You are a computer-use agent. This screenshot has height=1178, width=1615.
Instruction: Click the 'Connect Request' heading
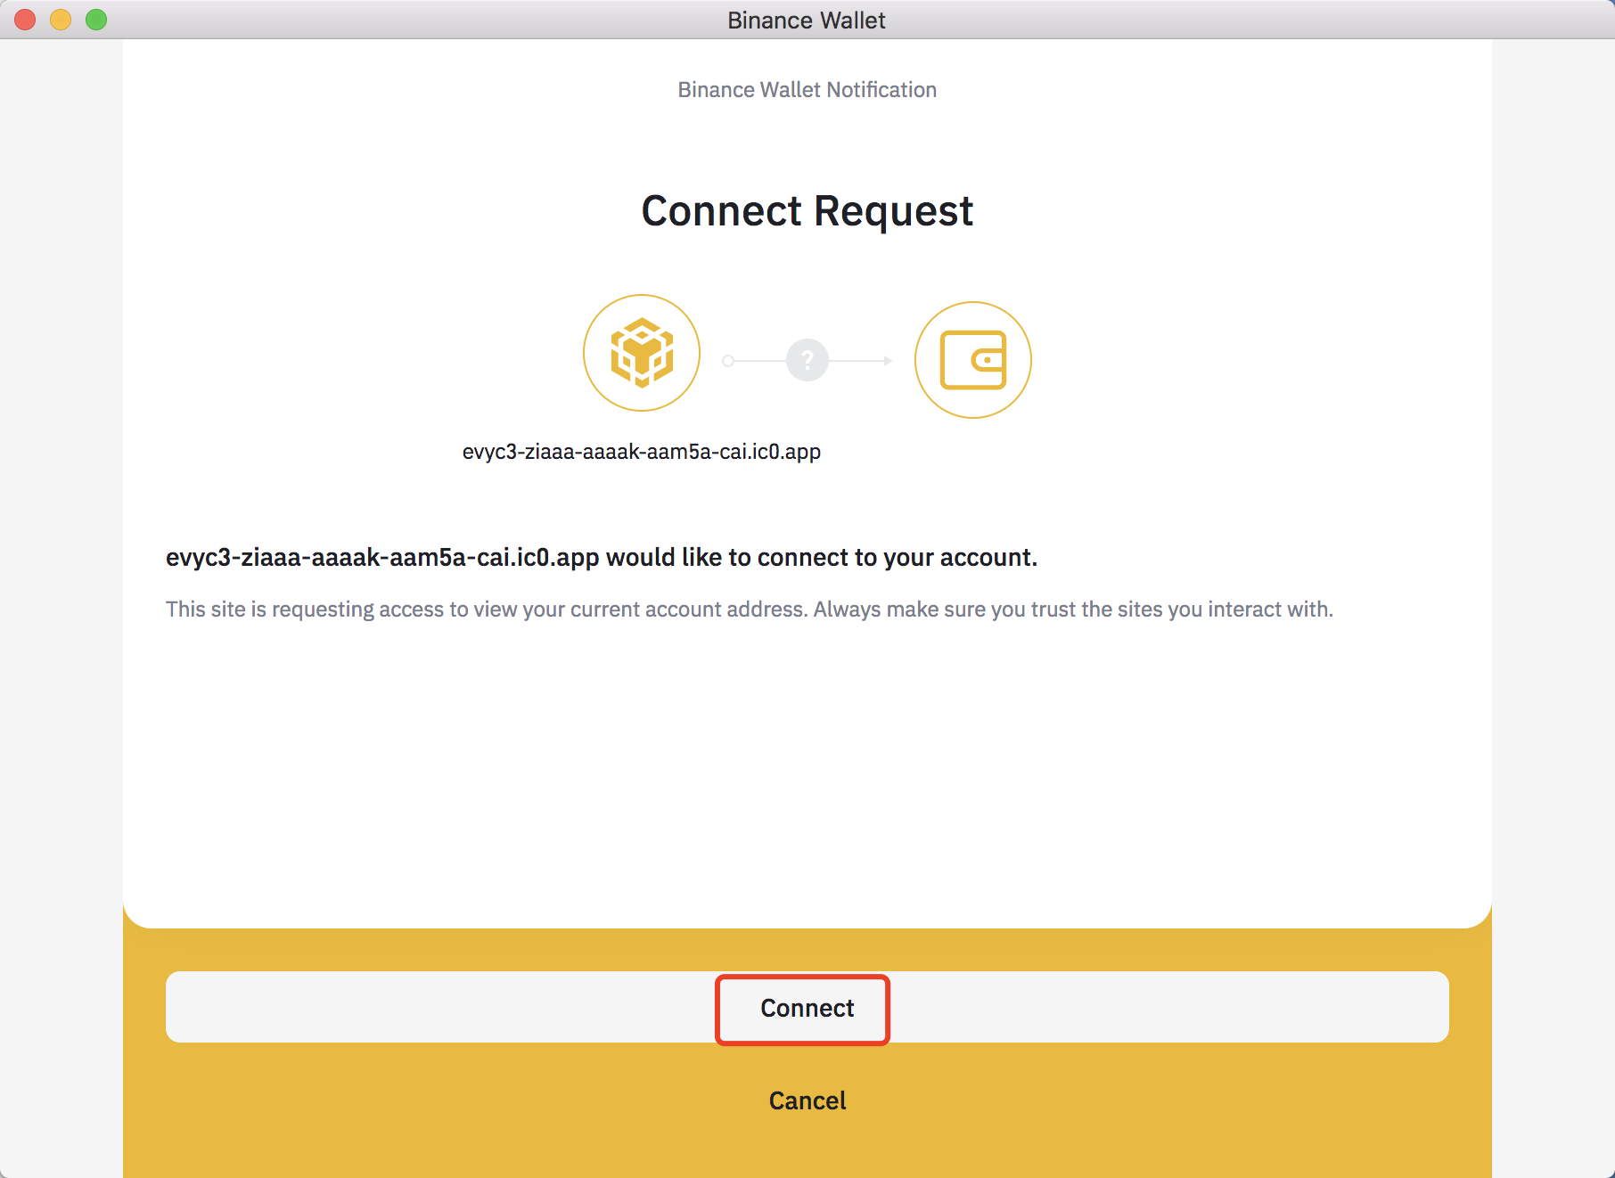point(807,211)
